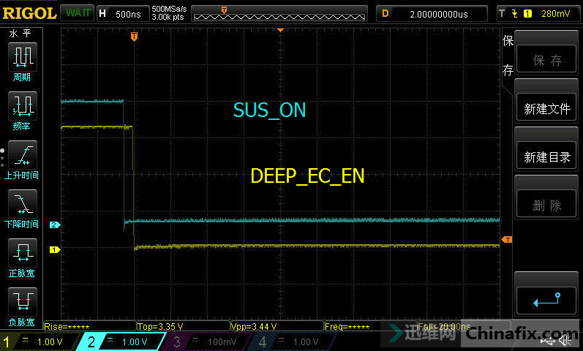The height and width of the screenshot is (351, 583).
Task: Select channel 2 tab at 1.00 V
Action: 121,341
